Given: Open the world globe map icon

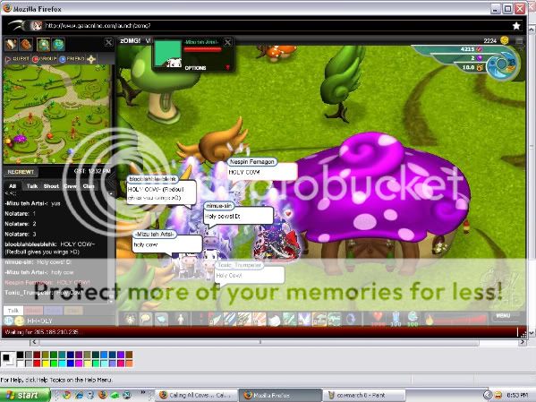Looking at the screenshot, I should pos(58,44).
